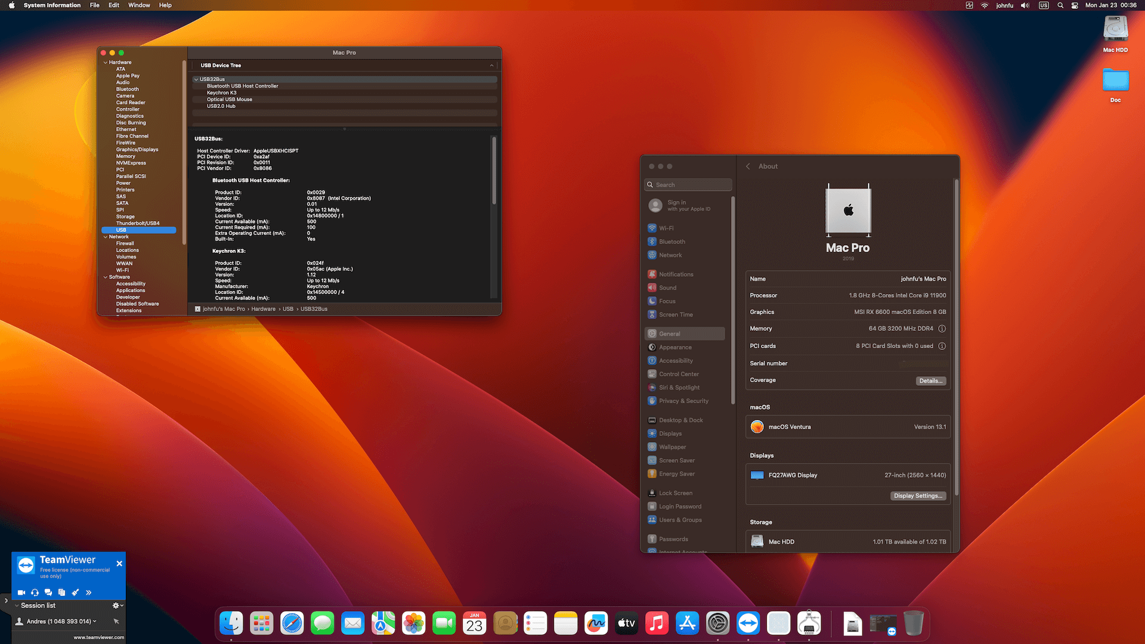Open TeamViewer audio headset controls
1145x644 pixels.
tap(35, 592)
